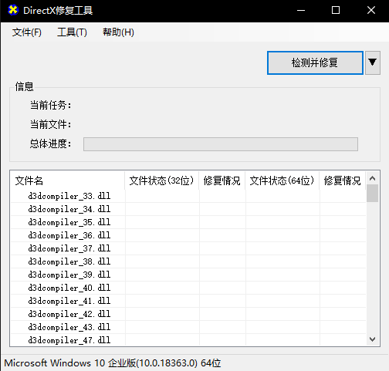Select d3dcompiler_40.dll row

tap(188, 288)
